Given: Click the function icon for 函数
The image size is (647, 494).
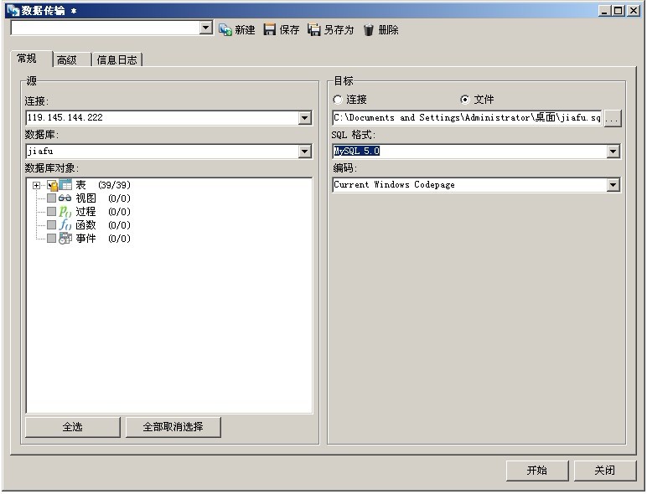Looking at the screenshot, I should [65, 224].
